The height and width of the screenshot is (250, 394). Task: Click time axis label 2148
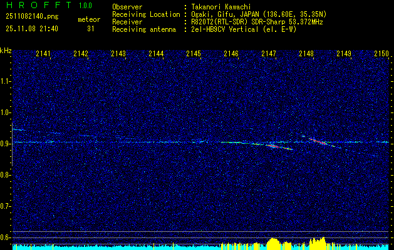pyautogui.click(x=306, y=53)
